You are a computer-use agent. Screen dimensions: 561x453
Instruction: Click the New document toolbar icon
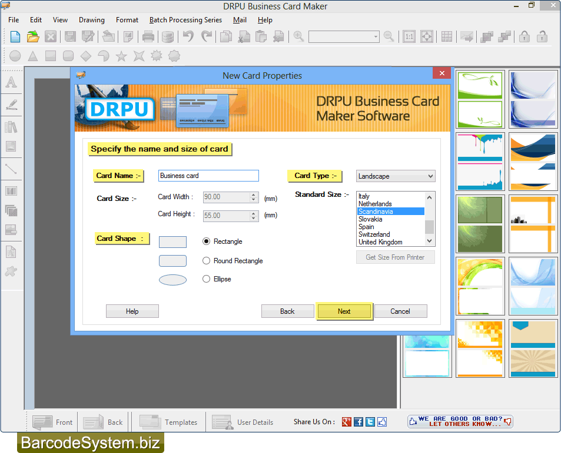tap(15, 36)
